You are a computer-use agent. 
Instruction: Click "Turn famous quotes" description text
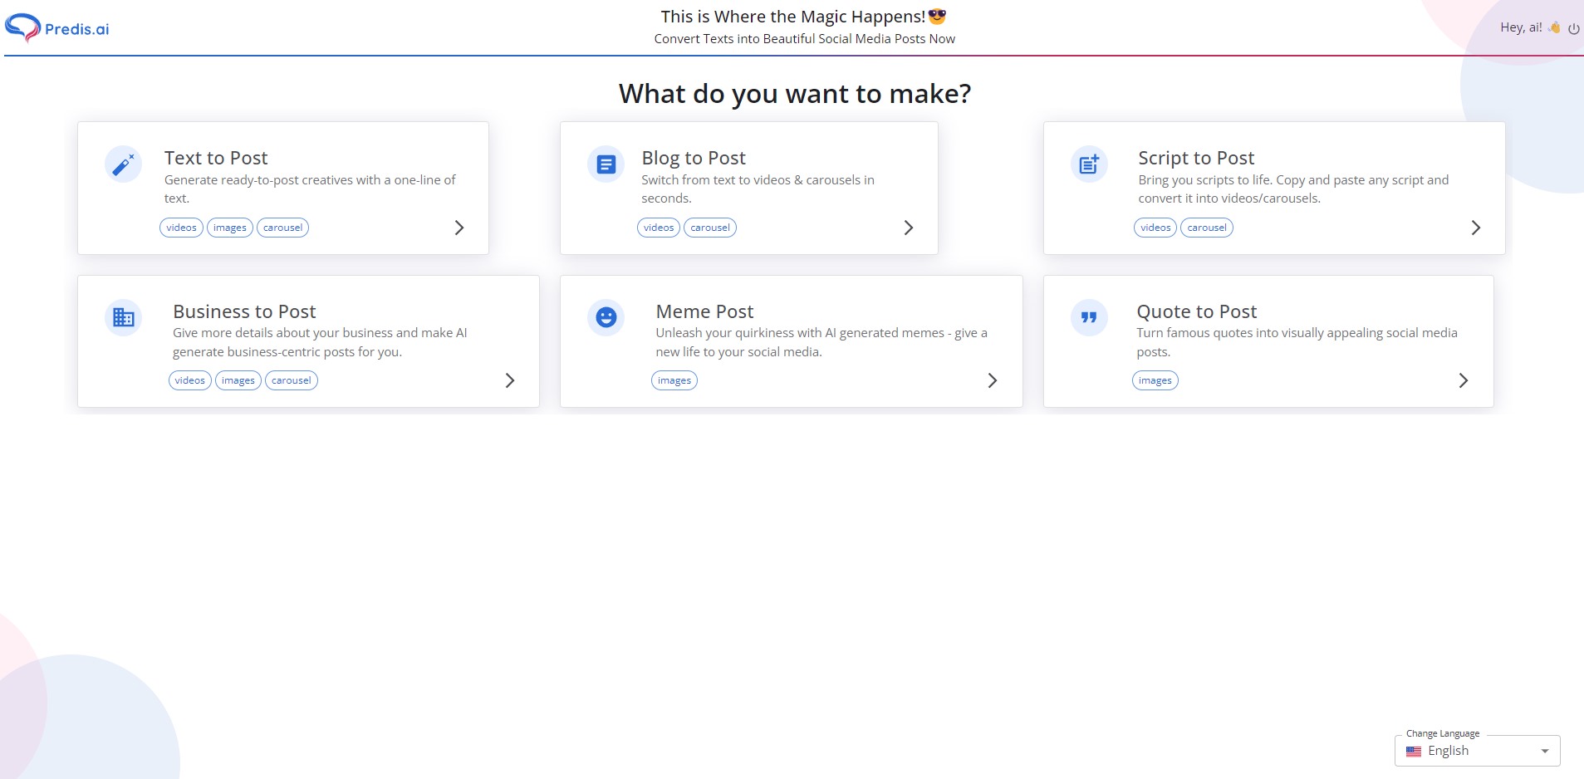pos(1297,342)
